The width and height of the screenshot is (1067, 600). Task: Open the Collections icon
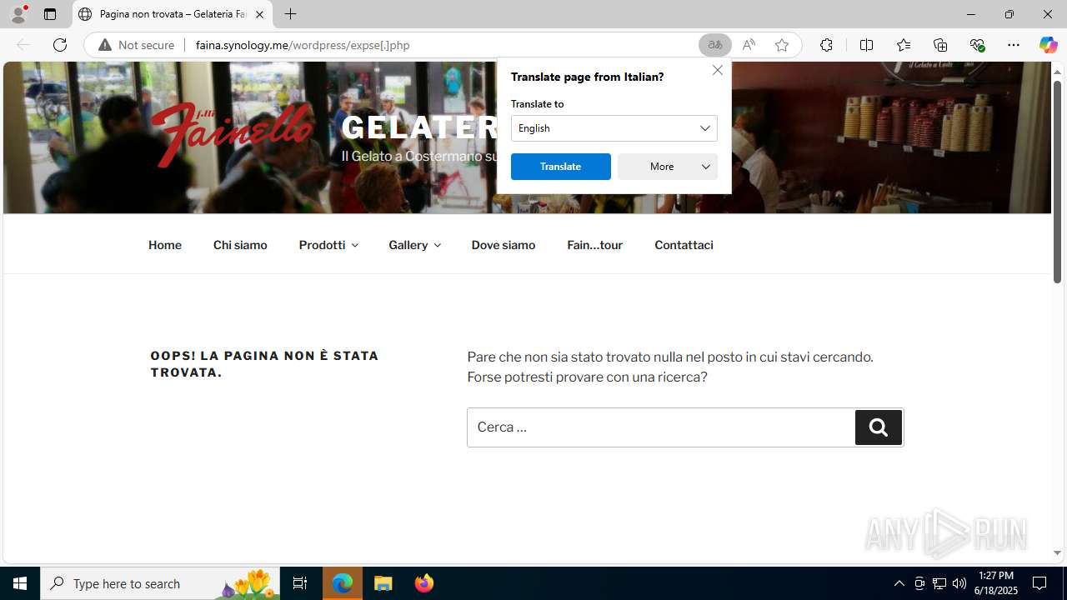pos(940,45)
